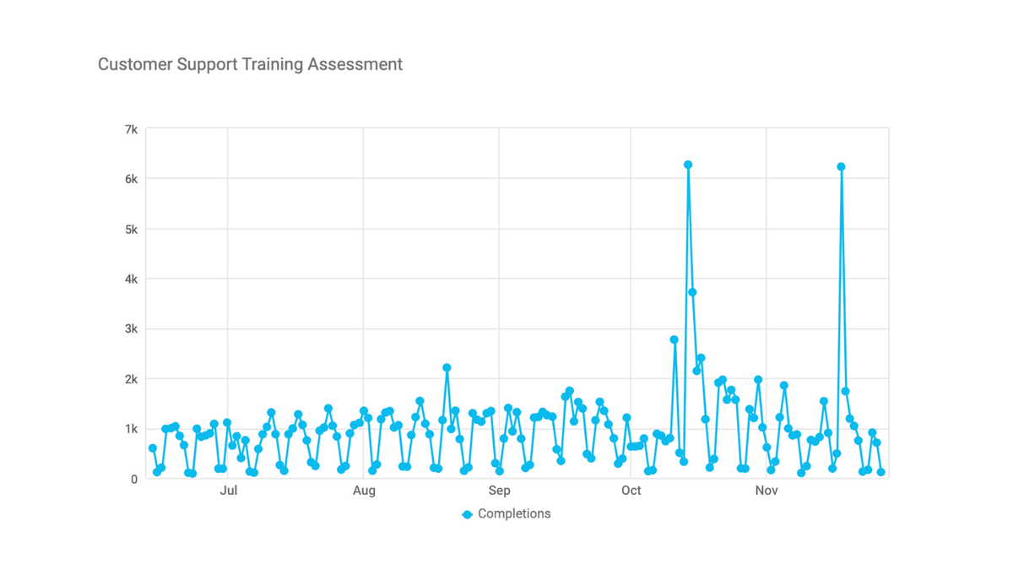Click the Sep label on the x-axis

(x=499, y=491)
